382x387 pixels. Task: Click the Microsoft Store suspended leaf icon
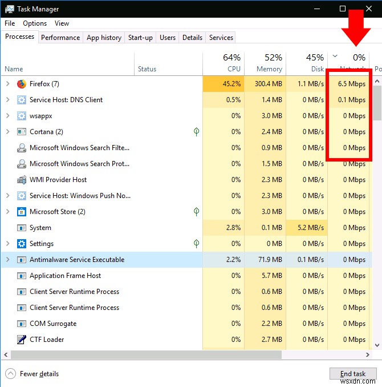pos(196,212)
